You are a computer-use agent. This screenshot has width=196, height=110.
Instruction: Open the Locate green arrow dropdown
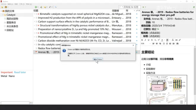(144, 7)
